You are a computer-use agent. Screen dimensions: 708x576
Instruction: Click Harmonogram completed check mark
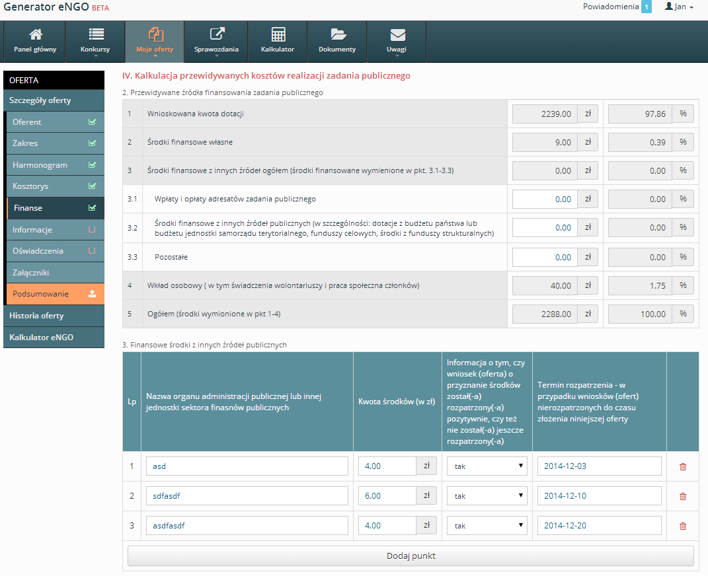[x=92, y=164]
